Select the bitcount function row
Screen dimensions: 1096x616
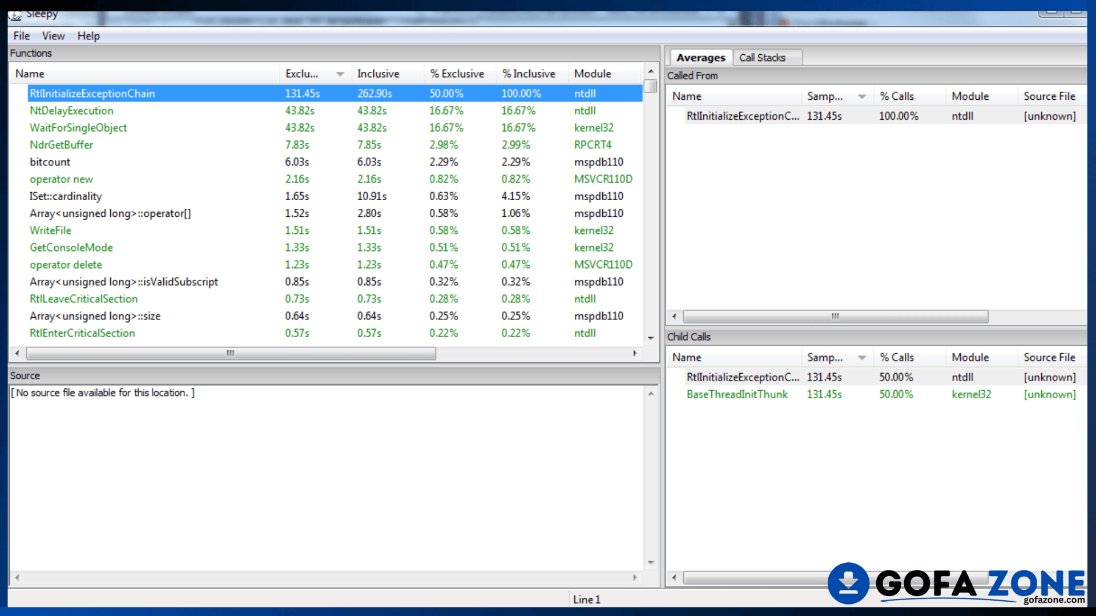335,162
